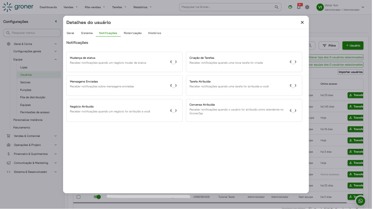Viewport: 373px width, 209px height.
Task: Toggle the active switch in Tutorial Teste row
Action: click(97, 197)
